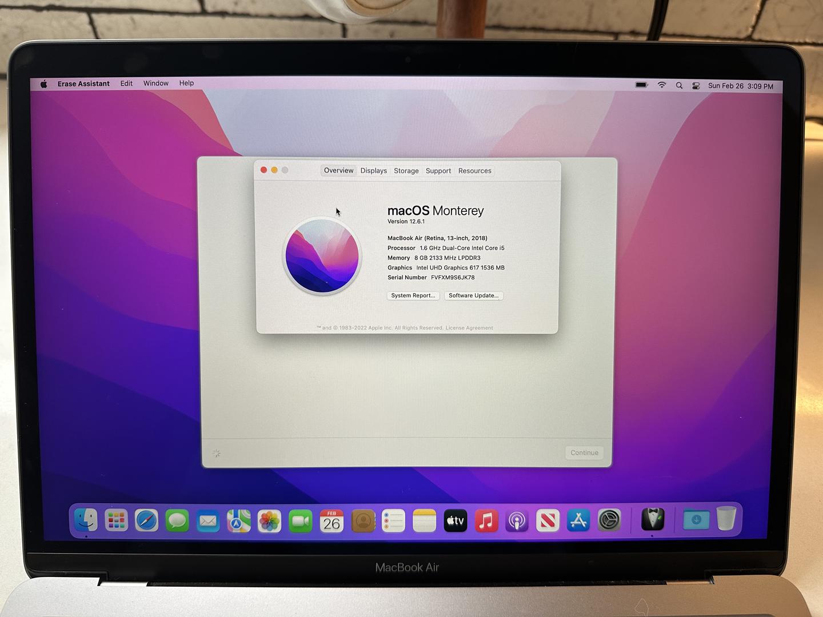The width and height of the screenshot is (823, 617).
Task: Open Reminders app in the dock
Action: click(393, 520)
